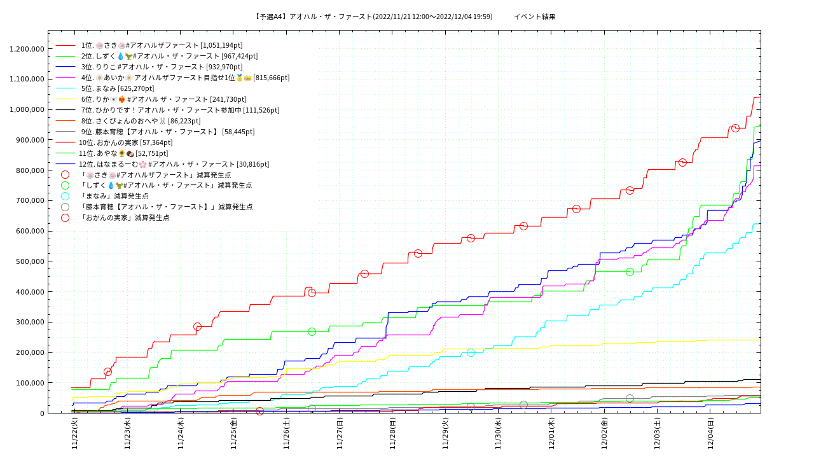Select legend text 10位 おかんの実家 57,364pt

(x=126, y=142)
